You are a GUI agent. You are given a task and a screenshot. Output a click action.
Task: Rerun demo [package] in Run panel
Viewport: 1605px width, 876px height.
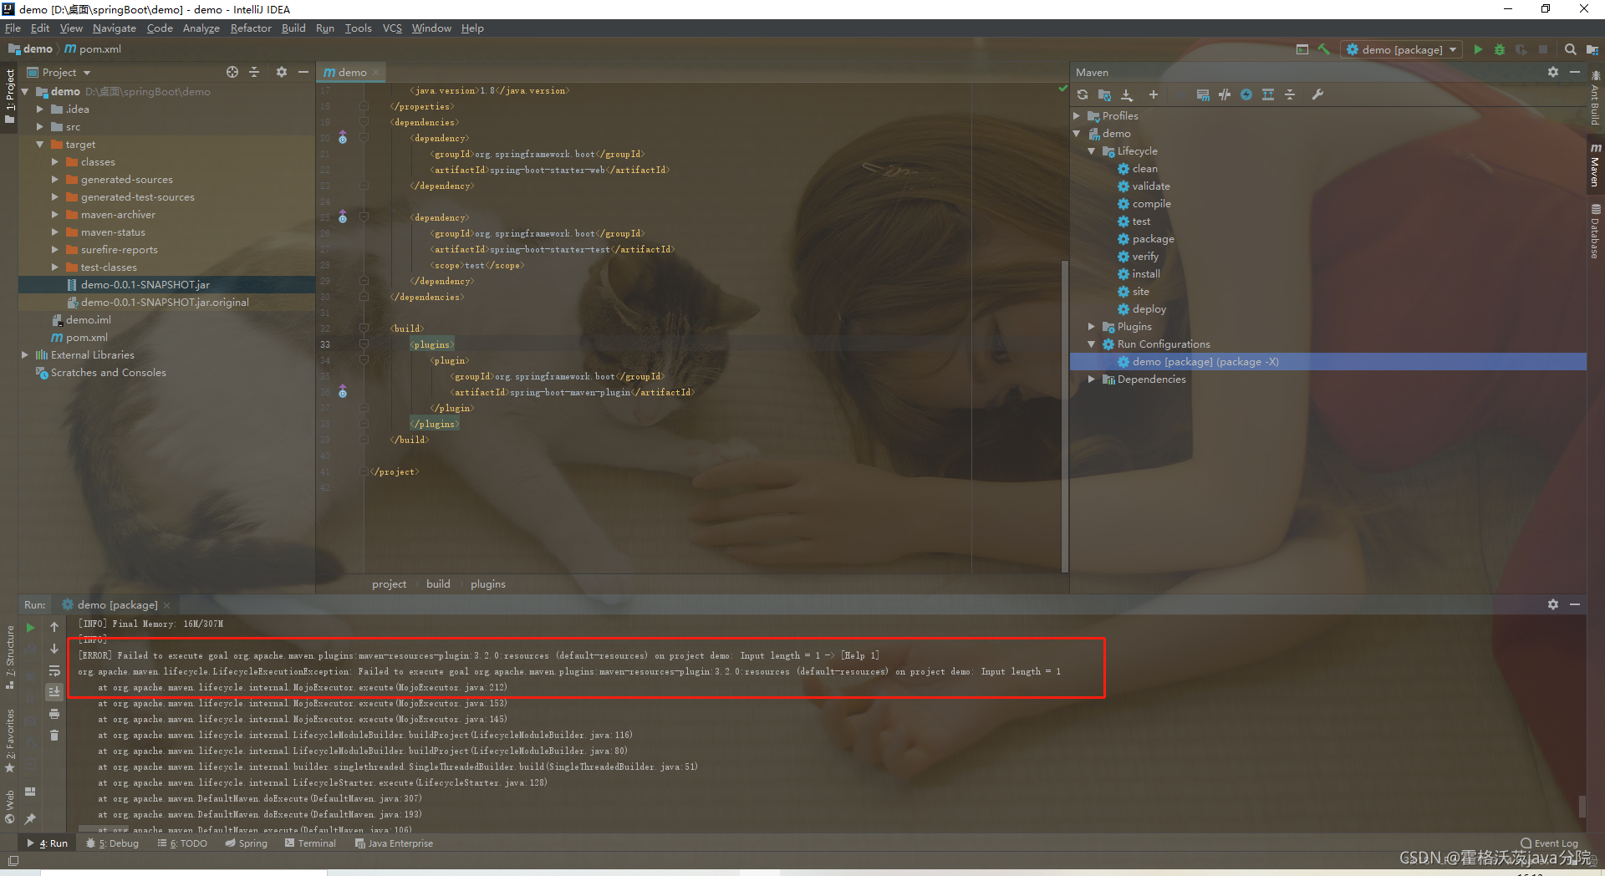click(31, 628)
